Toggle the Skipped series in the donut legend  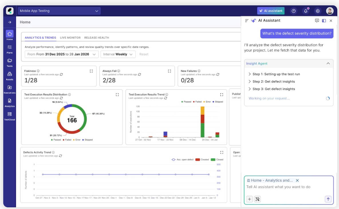click(x=88, y=140)
